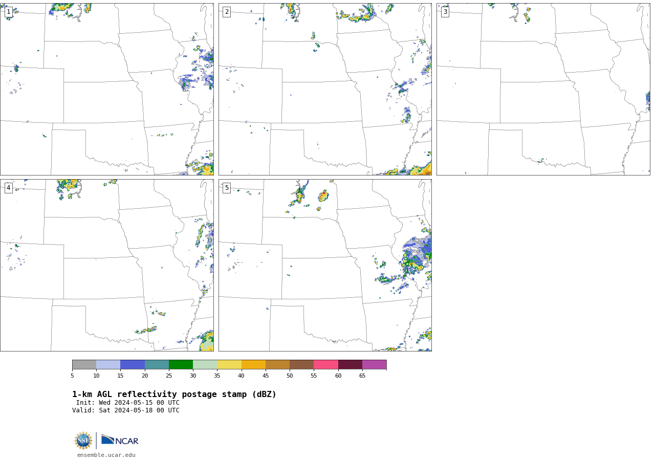Click the NSF logo
The width and height of the screenshot is (655, 461).
83,441
